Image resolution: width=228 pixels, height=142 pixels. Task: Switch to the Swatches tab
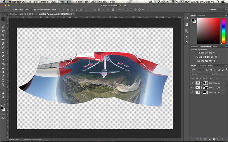click(x=201, y=16)
